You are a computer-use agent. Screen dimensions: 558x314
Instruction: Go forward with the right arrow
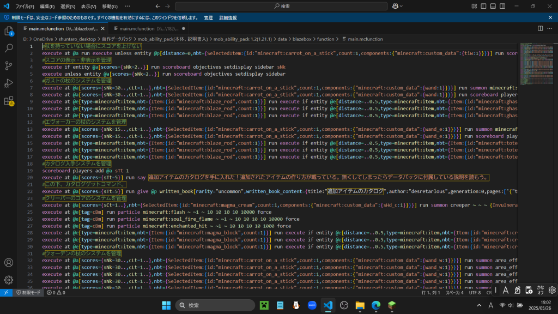[x=167, y=6]
